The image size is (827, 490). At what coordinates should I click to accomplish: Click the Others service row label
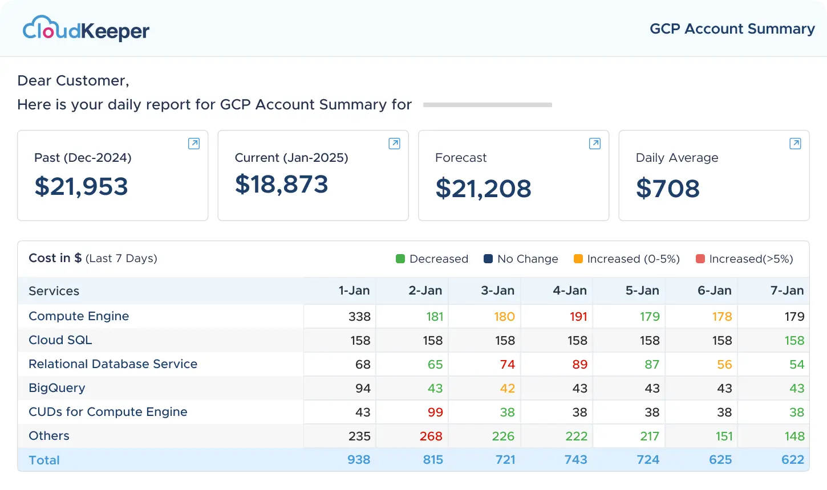tap(49, 436)
